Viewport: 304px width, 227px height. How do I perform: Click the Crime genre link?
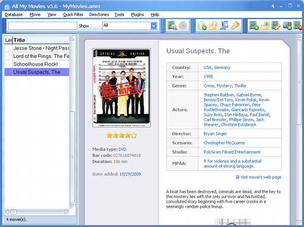pyautogui.click(x=209, y=86)
